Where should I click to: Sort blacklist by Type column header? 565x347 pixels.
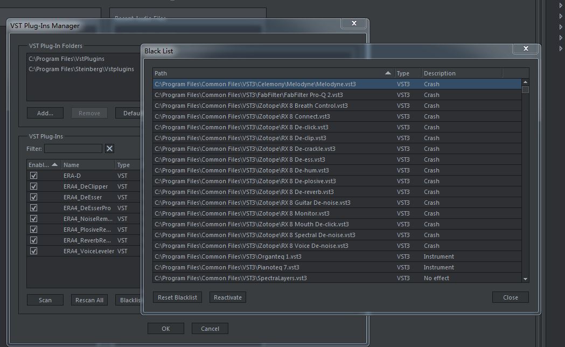403,73
